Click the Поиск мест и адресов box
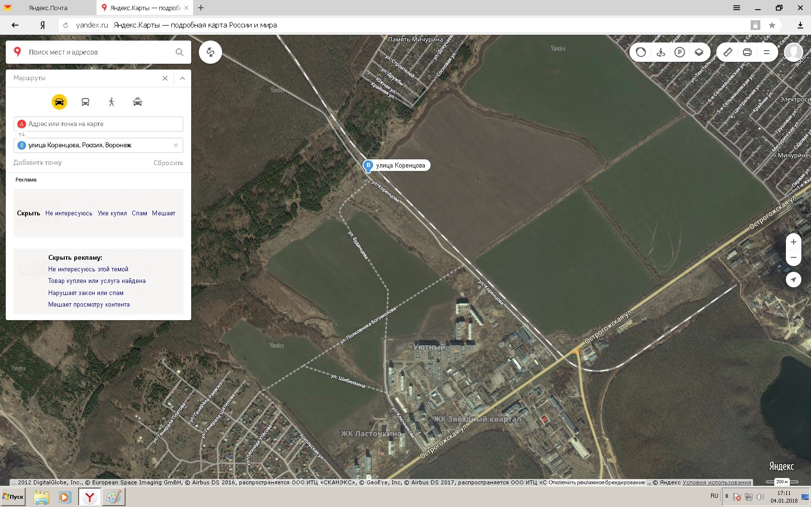811x507 pixels. [98, 52]
